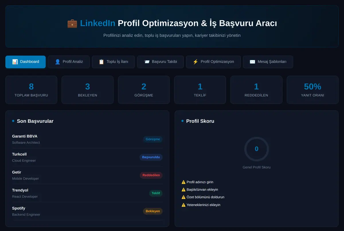The image size is (344, 231).
Task: Click the Bekleyen stat card
Action: [87, 90]
